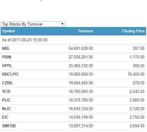The height and width of the screenshot is (132, 147).
Task: Click the As of 2017-08-23 timestamp row
Action: pos(73,40)
